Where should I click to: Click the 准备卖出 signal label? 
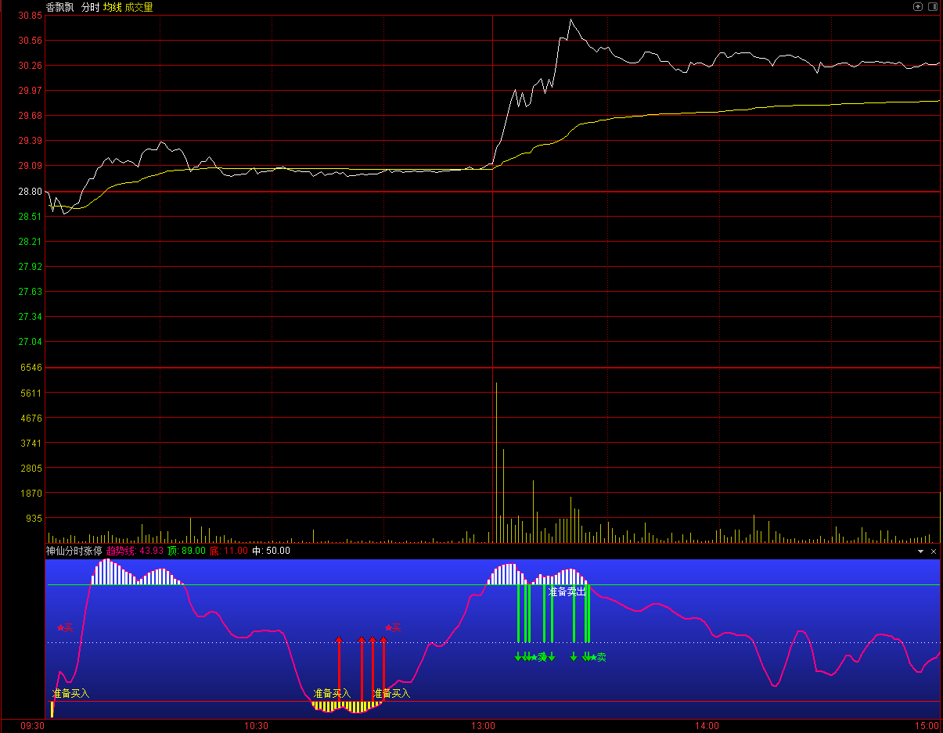coord(567,591)
